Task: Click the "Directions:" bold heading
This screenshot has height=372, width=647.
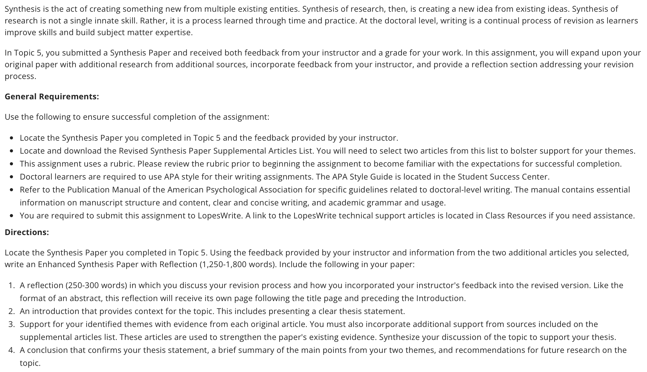Action: 27,232
